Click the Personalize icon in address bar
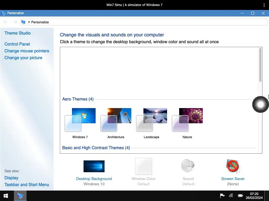The image size is (269, 201). point(23,22)
